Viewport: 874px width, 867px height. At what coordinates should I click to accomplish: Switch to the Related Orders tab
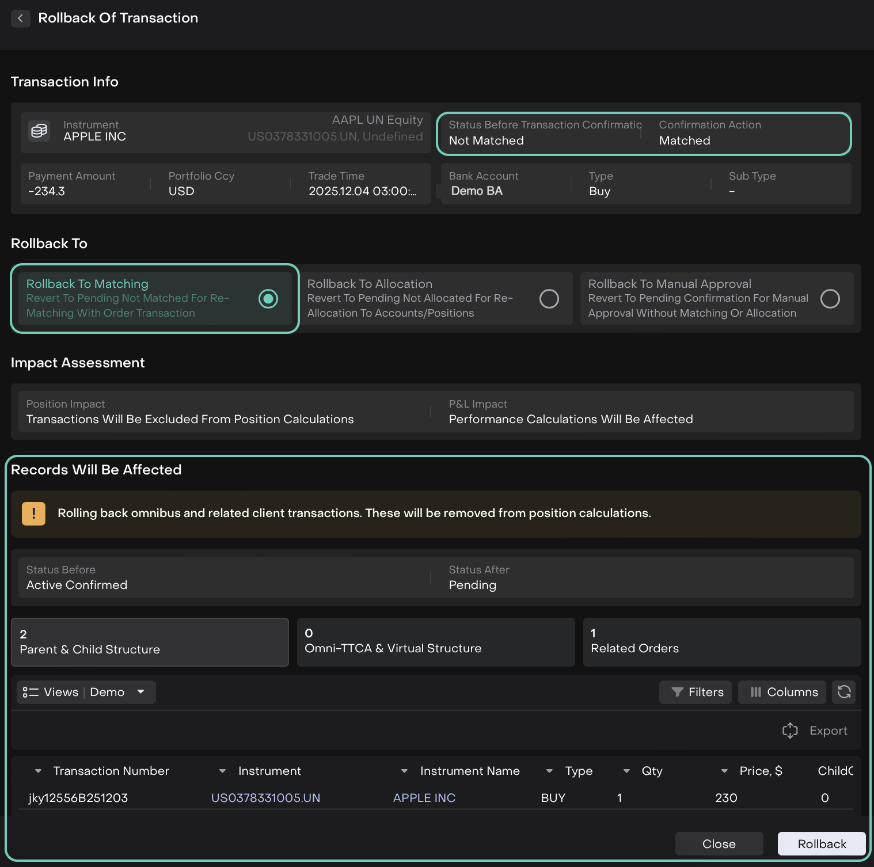click(721, 642)
